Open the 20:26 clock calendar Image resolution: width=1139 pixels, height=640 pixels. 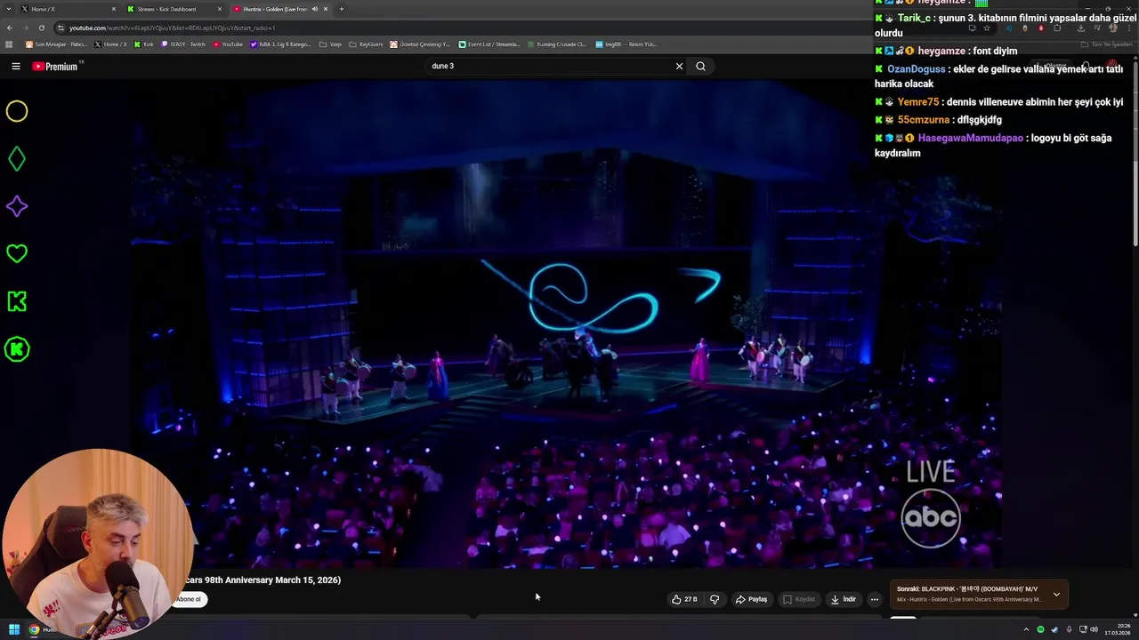[1117, 629]
